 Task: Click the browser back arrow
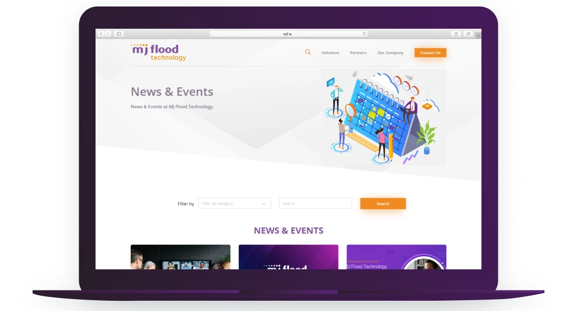coord(101,34)
